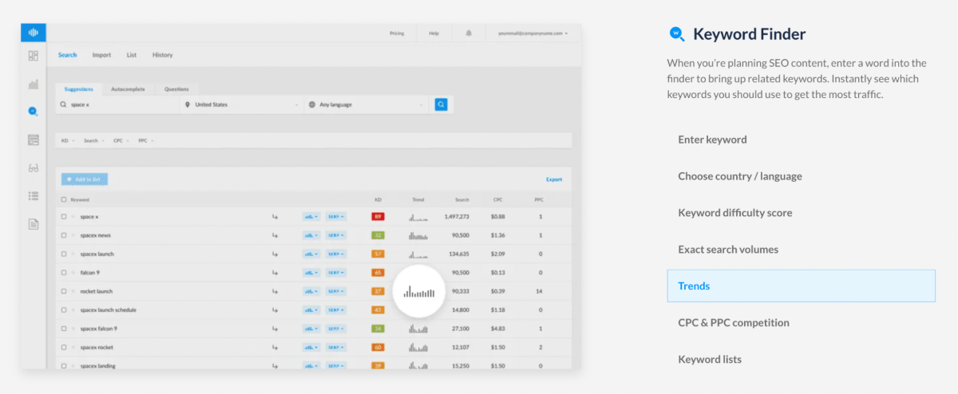Open the KD filter dropdown
958x394 pixels.
(68, 140)
